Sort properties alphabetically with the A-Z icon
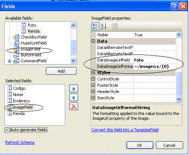 (103, 26)
